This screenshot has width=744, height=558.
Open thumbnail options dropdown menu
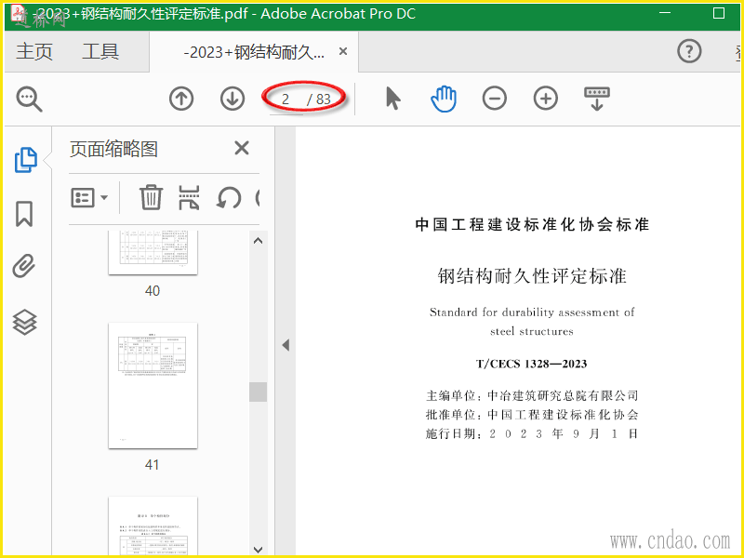[88, 197]
